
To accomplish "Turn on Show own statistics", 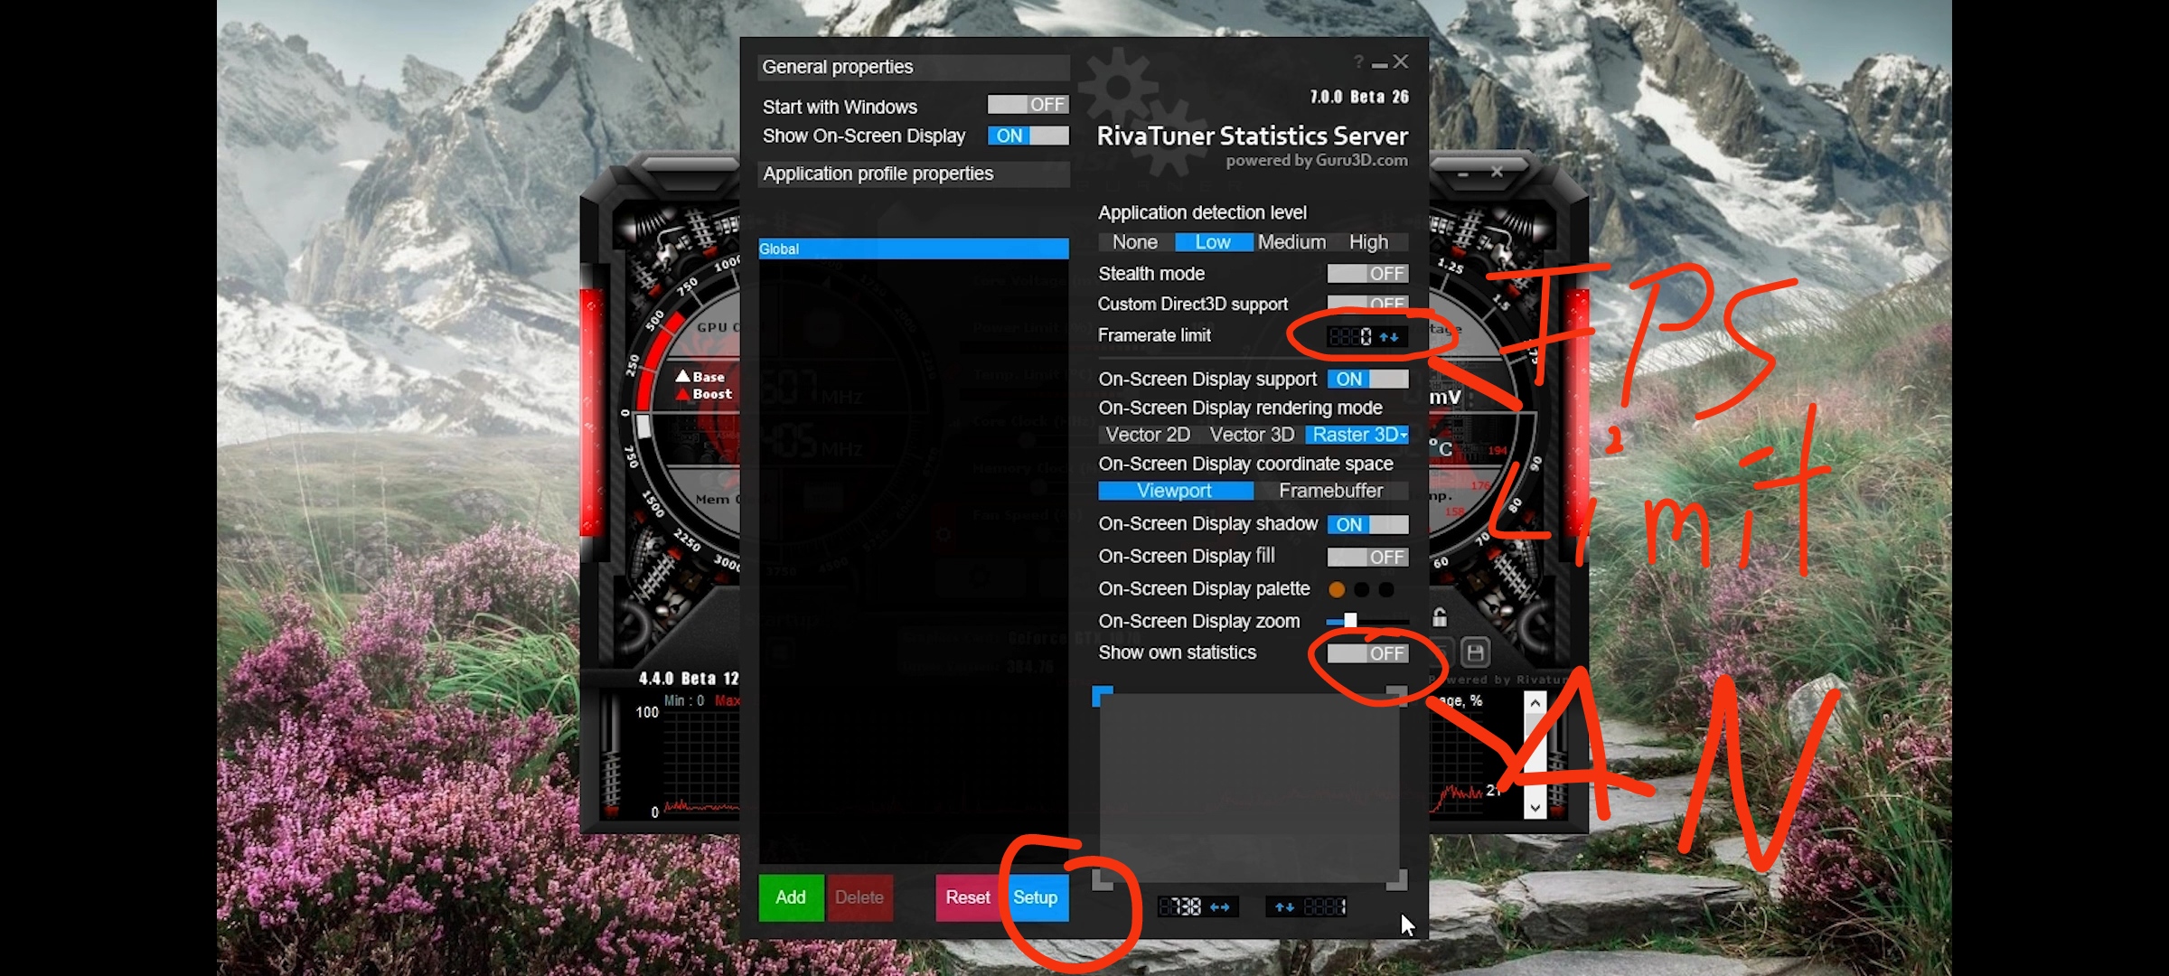I will (x=1367, y=653).
